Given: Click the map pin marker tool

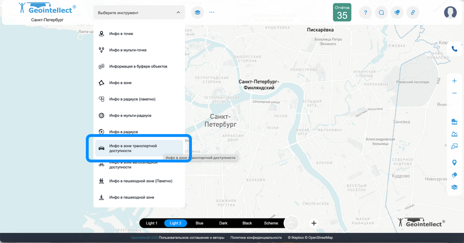Looking at the screenshot, I should click(454, 163).
